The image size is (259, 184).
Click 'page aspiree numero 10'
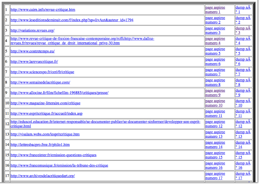(215, 103)
